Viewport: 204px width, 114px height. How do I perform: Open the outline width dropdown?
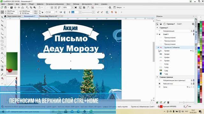tap(80, 12)
